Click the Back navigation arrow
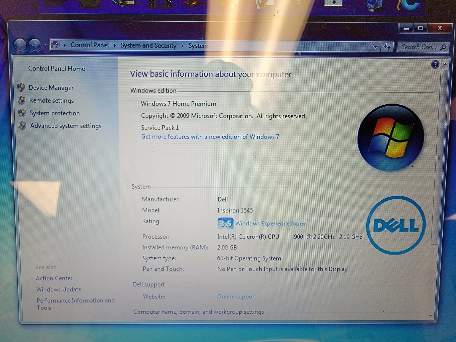Viewport: 456px width, 342px height. (20, 45)
